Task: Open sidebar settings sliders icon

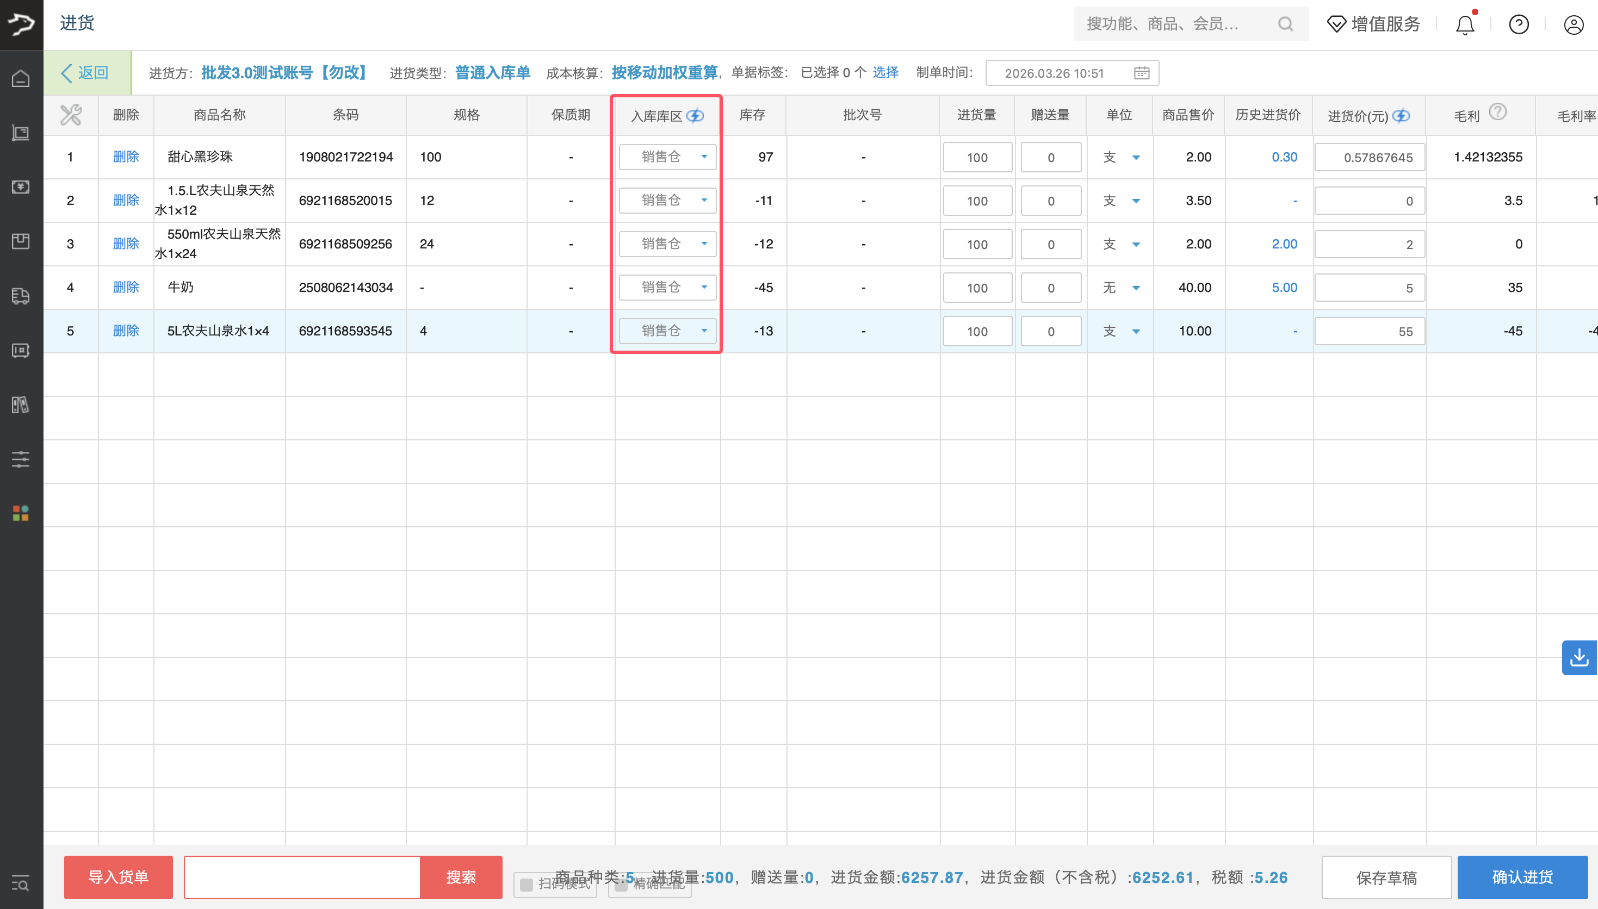Action: click(x=21, y=459)
